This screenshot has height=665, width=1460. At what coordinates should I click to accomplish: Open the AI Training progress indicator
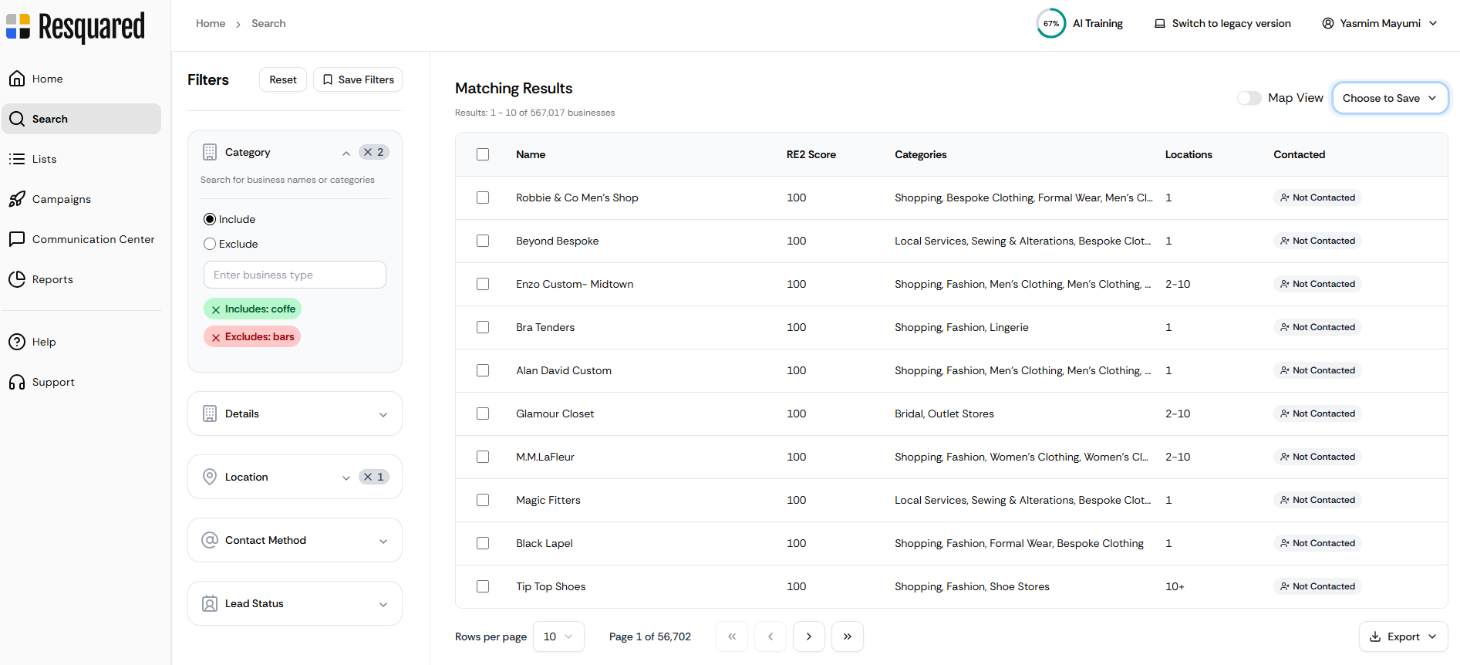1051,23
